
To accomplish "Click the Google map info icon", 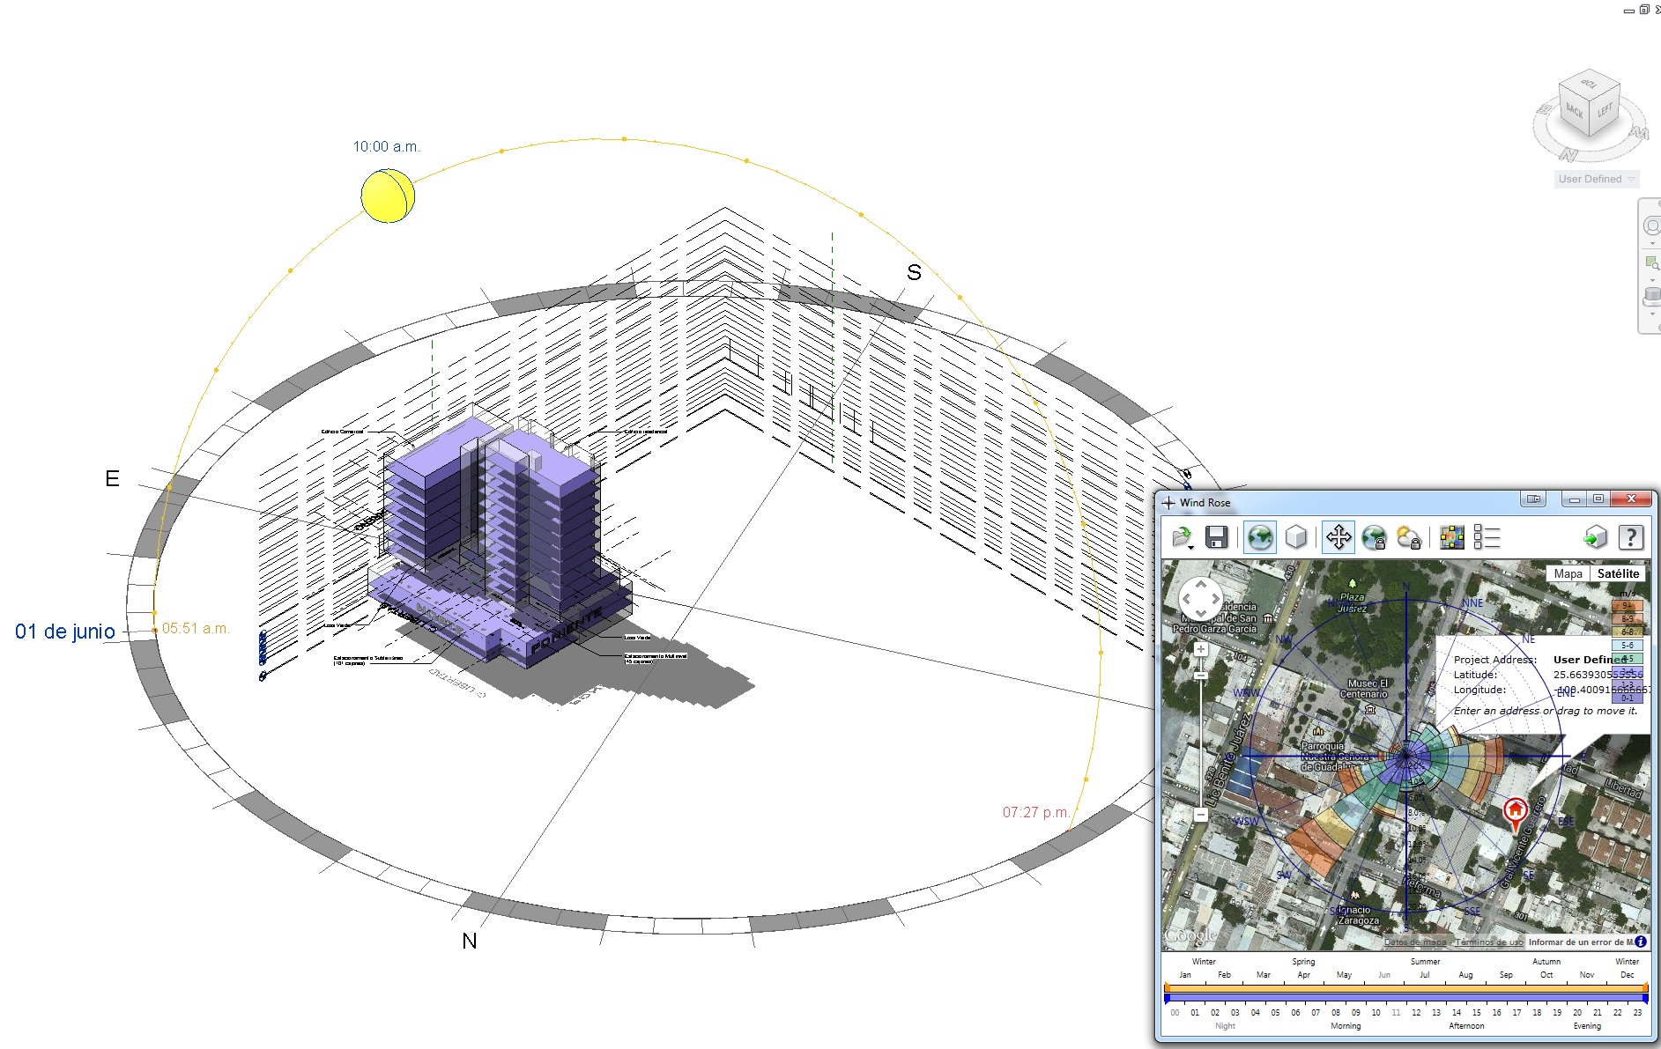I will (1641, 942).
